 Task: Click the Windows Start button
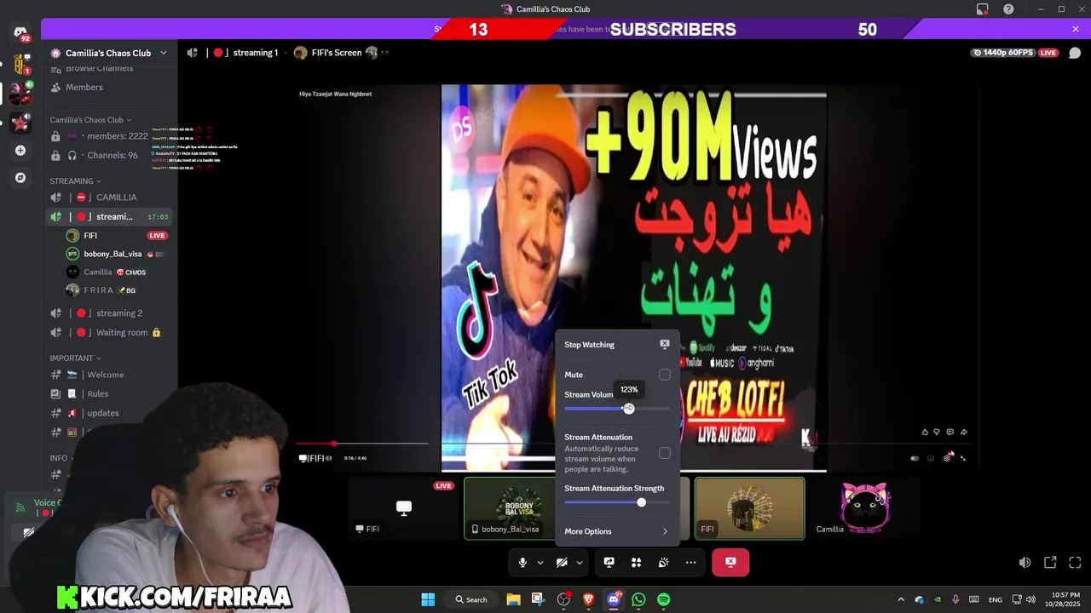[428, 599]
